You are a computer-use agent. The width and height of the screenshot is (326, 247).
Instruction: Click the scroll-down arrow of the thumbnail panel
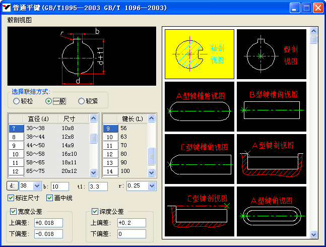pos(313,234)
